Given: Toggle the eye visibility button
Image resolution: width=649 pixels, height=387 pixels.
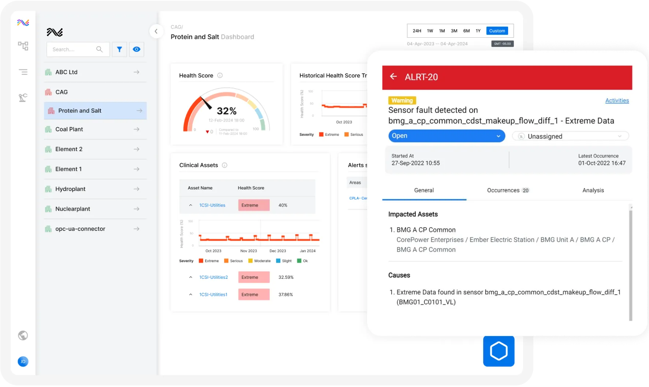Looking at the screenshot, I should click(x=137, y=49).
